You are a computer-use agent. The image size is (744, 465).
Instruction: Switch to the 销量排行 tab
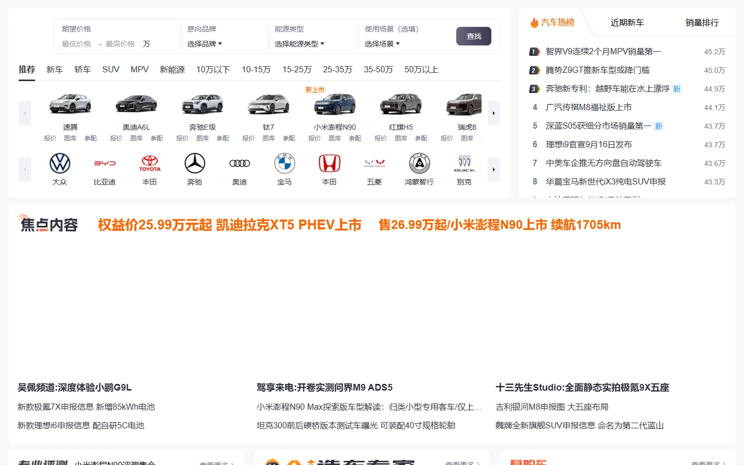[x=702, y=22]
